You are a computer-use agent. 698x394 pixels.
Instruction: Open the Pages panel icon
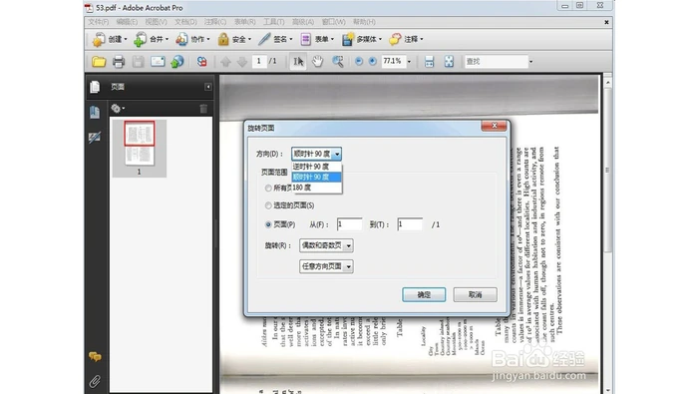(95, 87)
